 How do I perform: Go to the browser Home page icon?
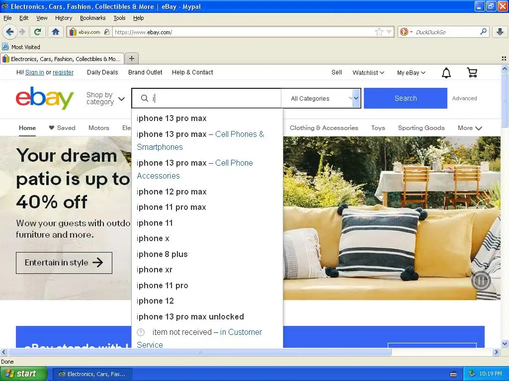pos(56,32)
